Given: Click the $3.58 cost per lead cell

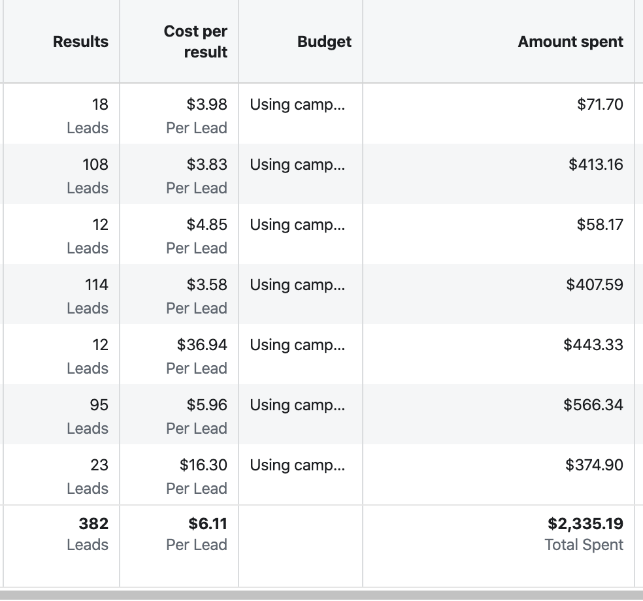Looking at the screenshot, I should click(x=206, y=285).
